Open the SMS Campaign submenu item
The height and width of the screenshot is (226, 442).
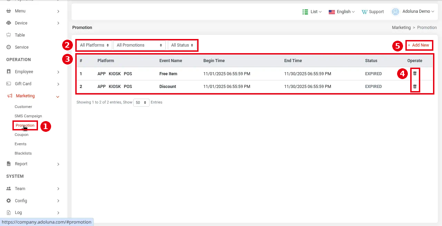pos(28,116)
